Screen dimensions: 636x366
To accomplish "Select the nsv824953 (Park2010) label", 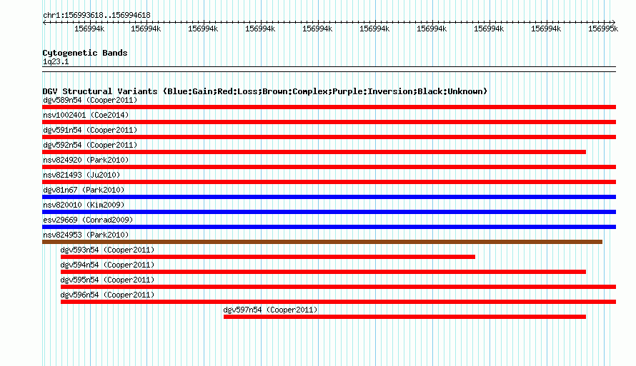I will point(86,235).
